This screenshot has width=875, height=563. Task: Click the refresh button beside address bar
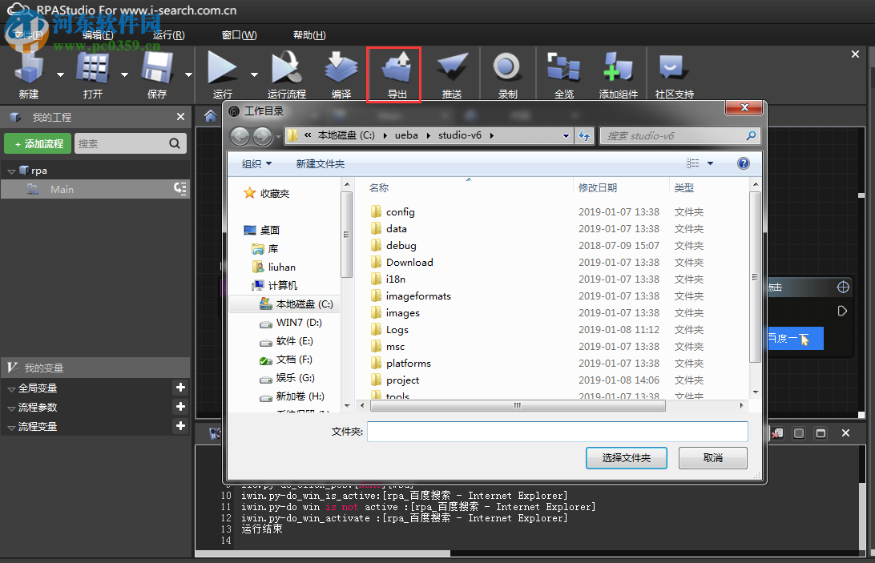(584, 135)
